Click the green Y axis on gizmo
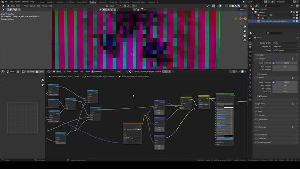This screenshot has height=169, width=300. pyautogui.click(x=245, y=19)
